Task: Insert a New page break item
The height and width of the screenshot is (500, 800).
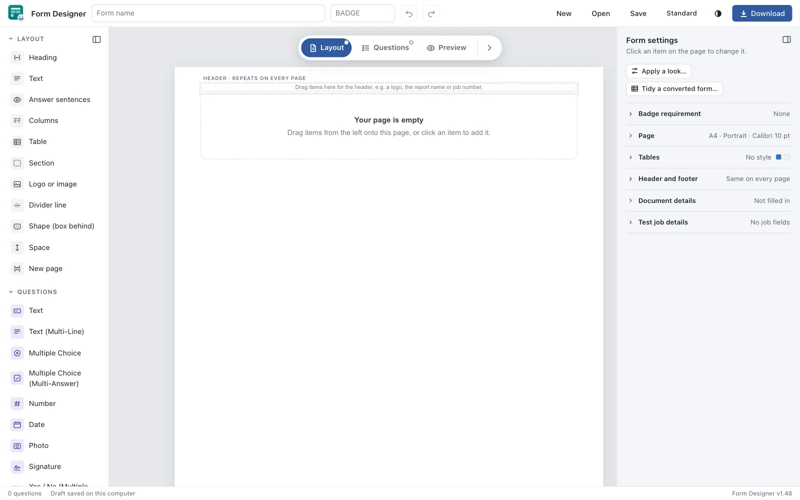Action: pos(54,268)
